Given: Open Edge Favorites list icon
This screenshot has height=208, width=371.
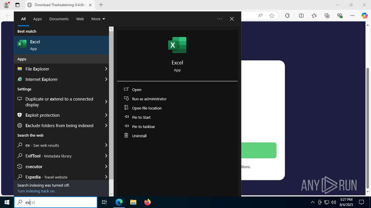Looking at the screenshot, I should coord(314,16).
